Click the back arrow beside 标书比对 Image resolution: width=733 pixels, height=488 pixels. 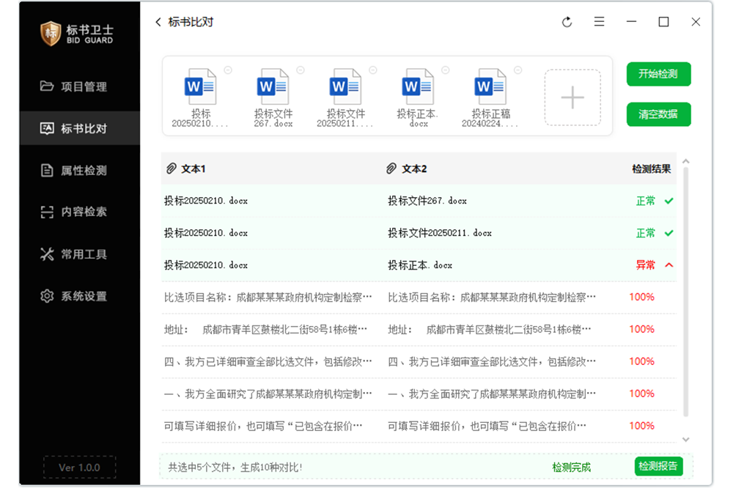tap(158, 22)
